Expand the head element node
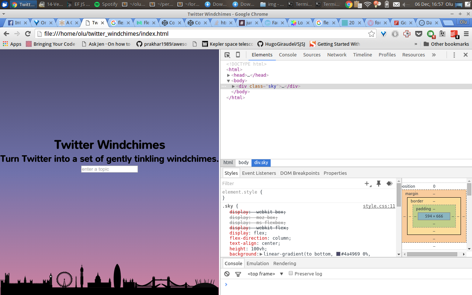 pyautogui.click(x=229, y=75)
